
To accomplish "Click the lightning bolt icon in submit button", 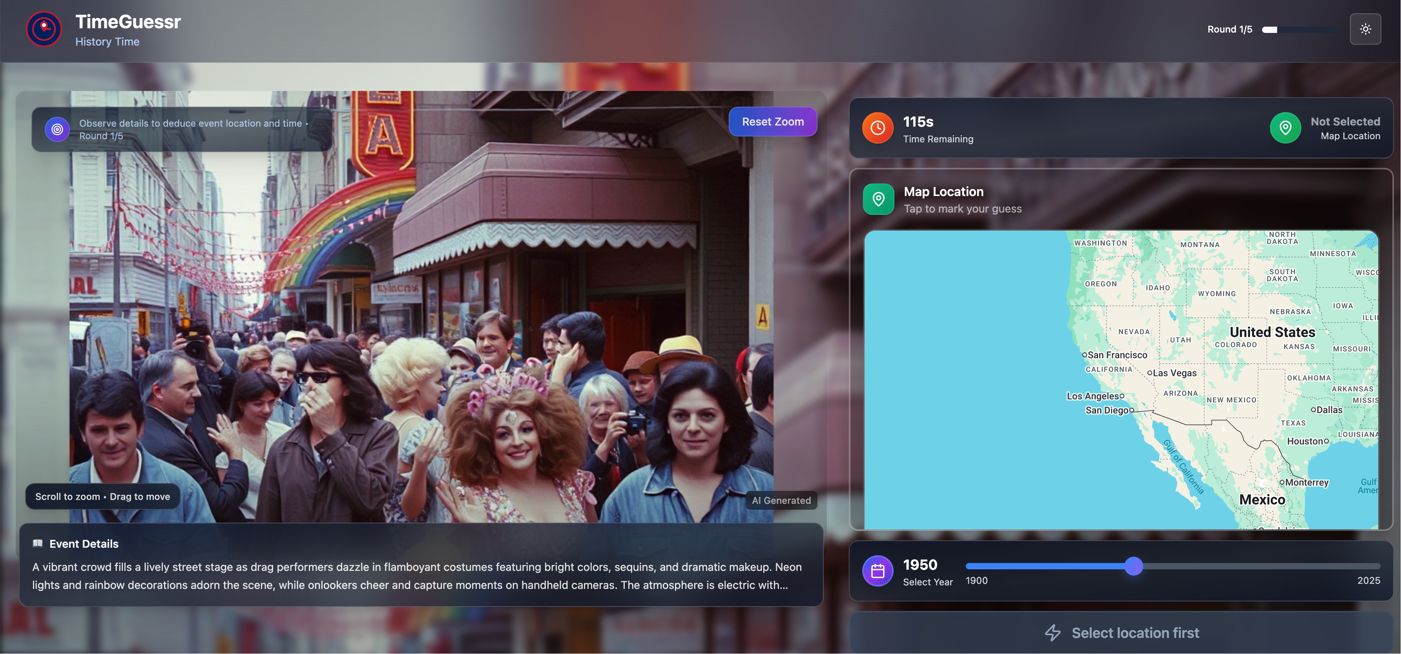I will pyautogui.click(x=1053, y=632).
